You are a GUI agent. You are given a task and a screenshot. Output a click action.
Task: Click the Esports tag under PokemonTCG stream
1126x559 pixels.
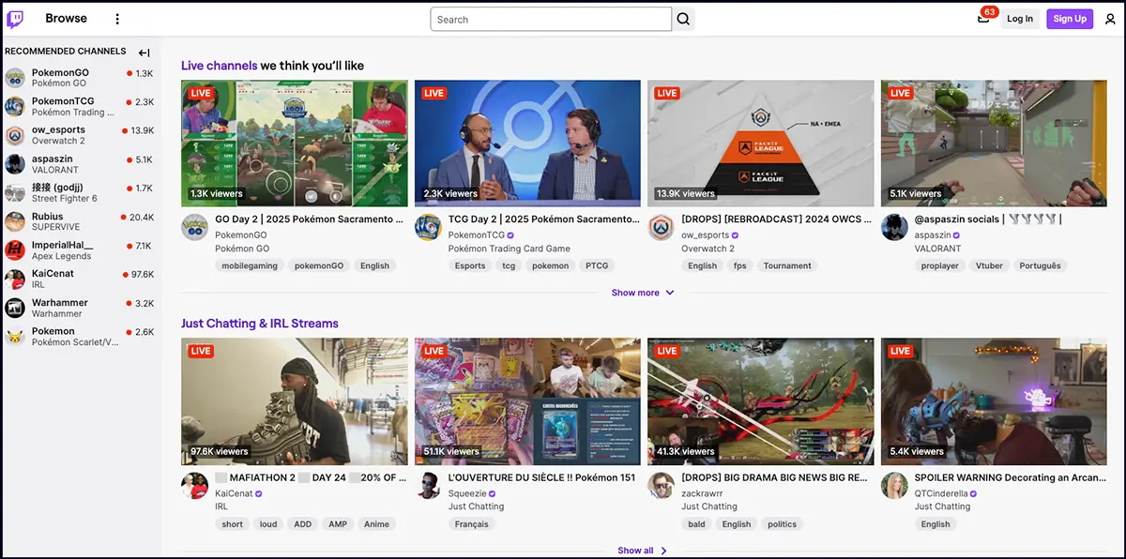click(x=470, y=265)
